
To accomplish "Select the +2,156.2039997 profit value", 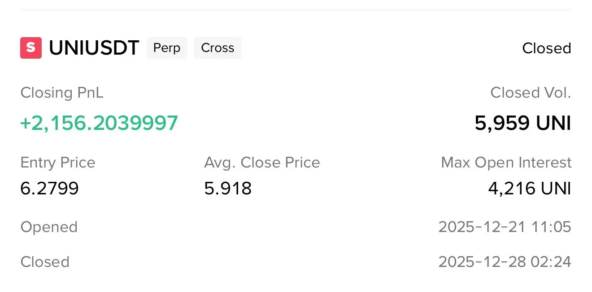I will tap(99, 123).
